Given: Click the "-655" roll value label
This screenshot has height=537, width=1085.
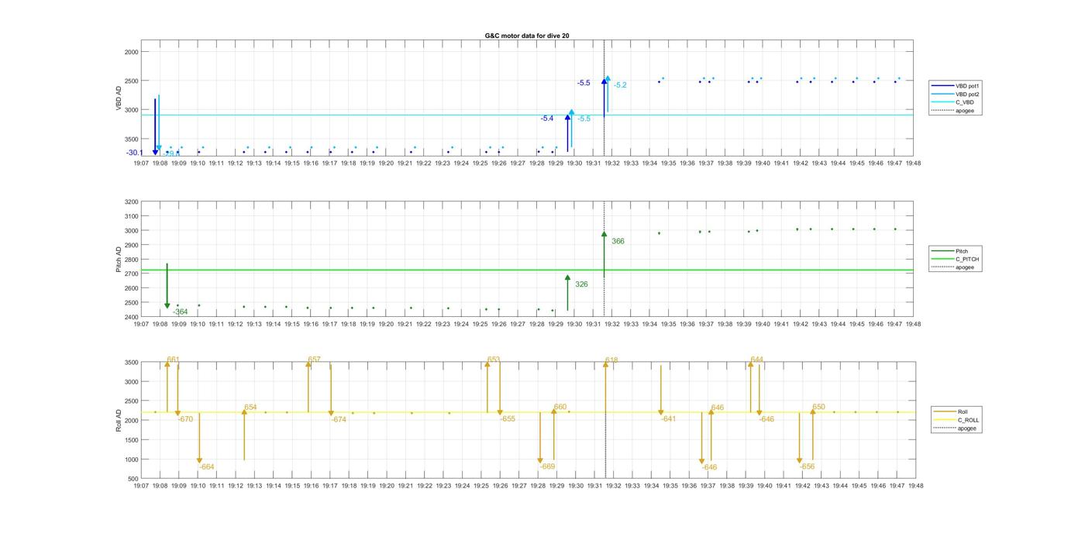Looking at the screenshot, I should 508,419.
